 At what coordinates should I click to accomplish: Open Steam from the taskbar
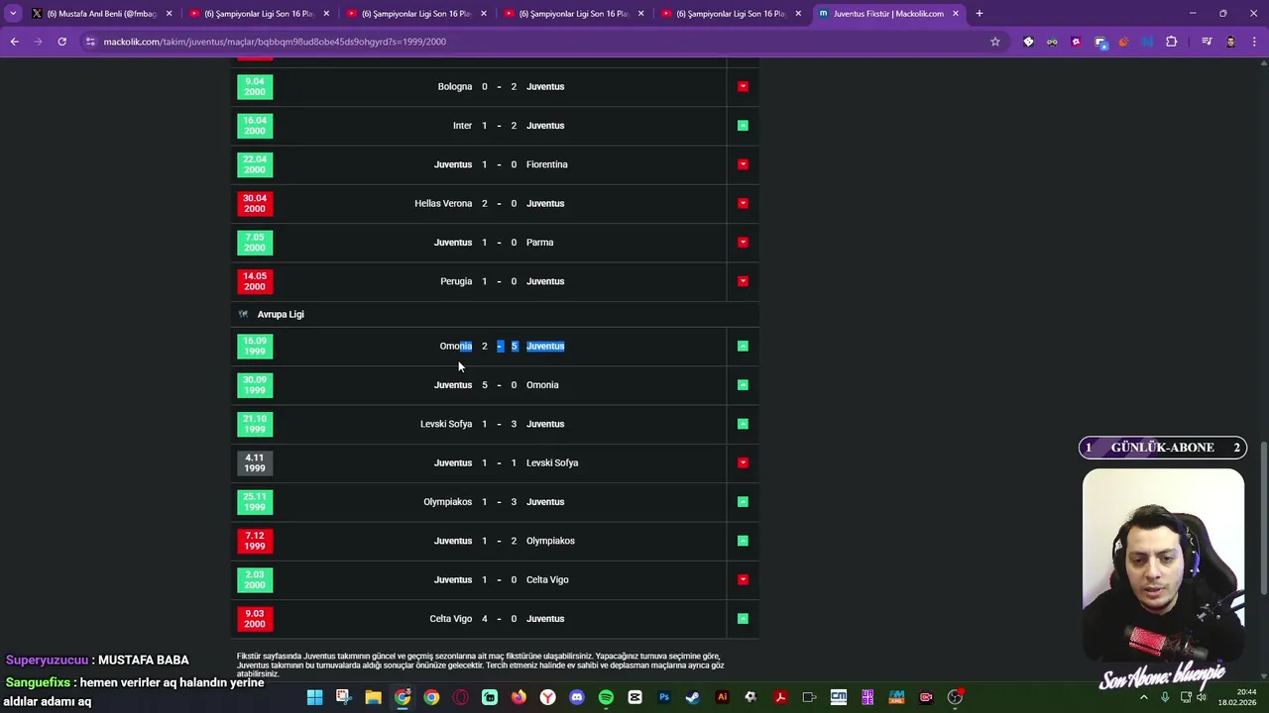click(693, 697)
